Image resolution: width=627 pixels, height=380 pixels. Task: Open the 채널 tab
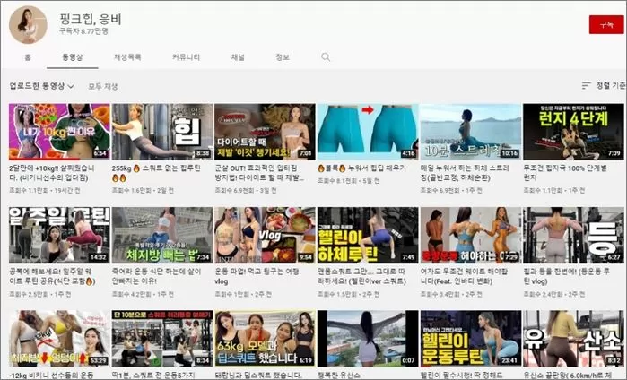point(238,57)
